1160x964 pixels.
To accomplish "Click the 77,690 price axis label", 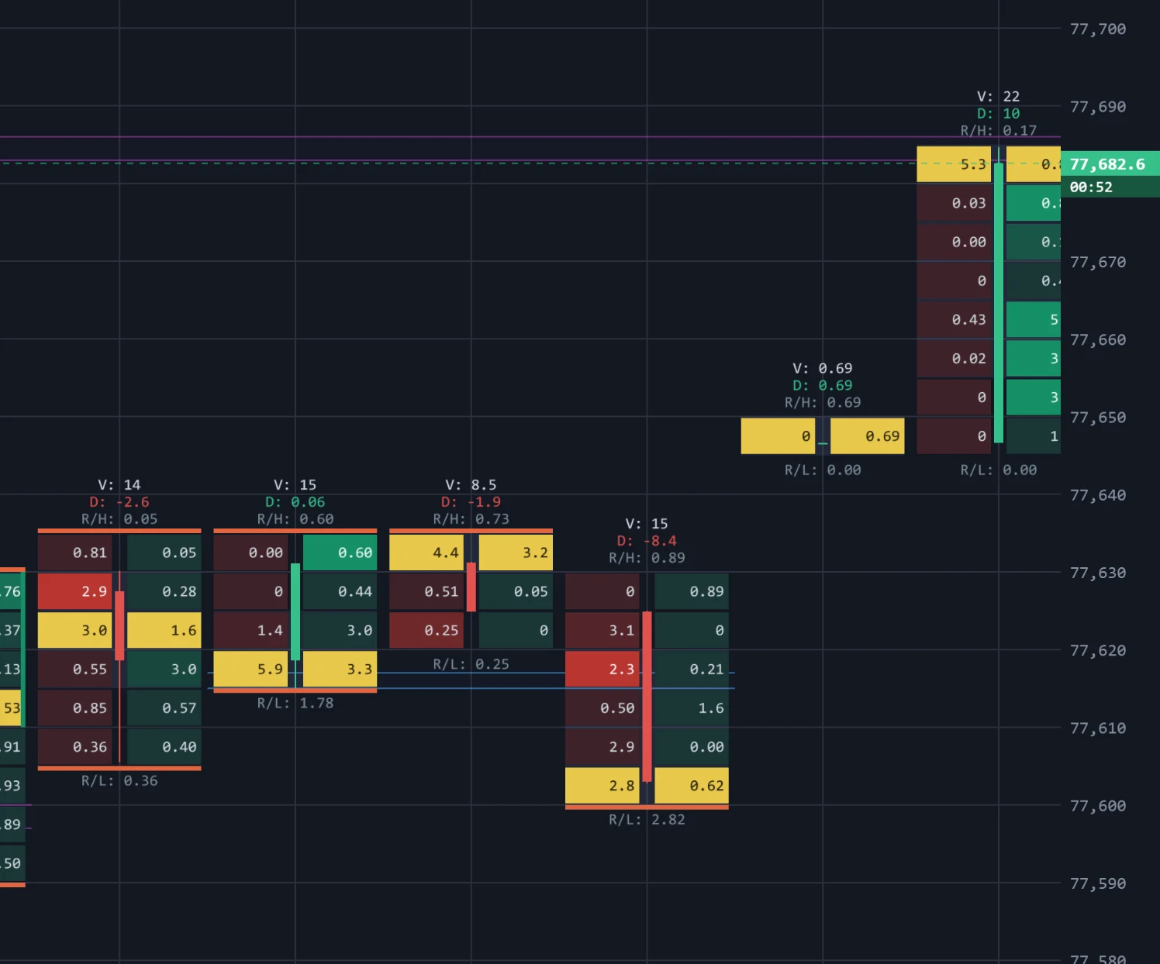I will pyautogui.click(x=1098, y=106).
